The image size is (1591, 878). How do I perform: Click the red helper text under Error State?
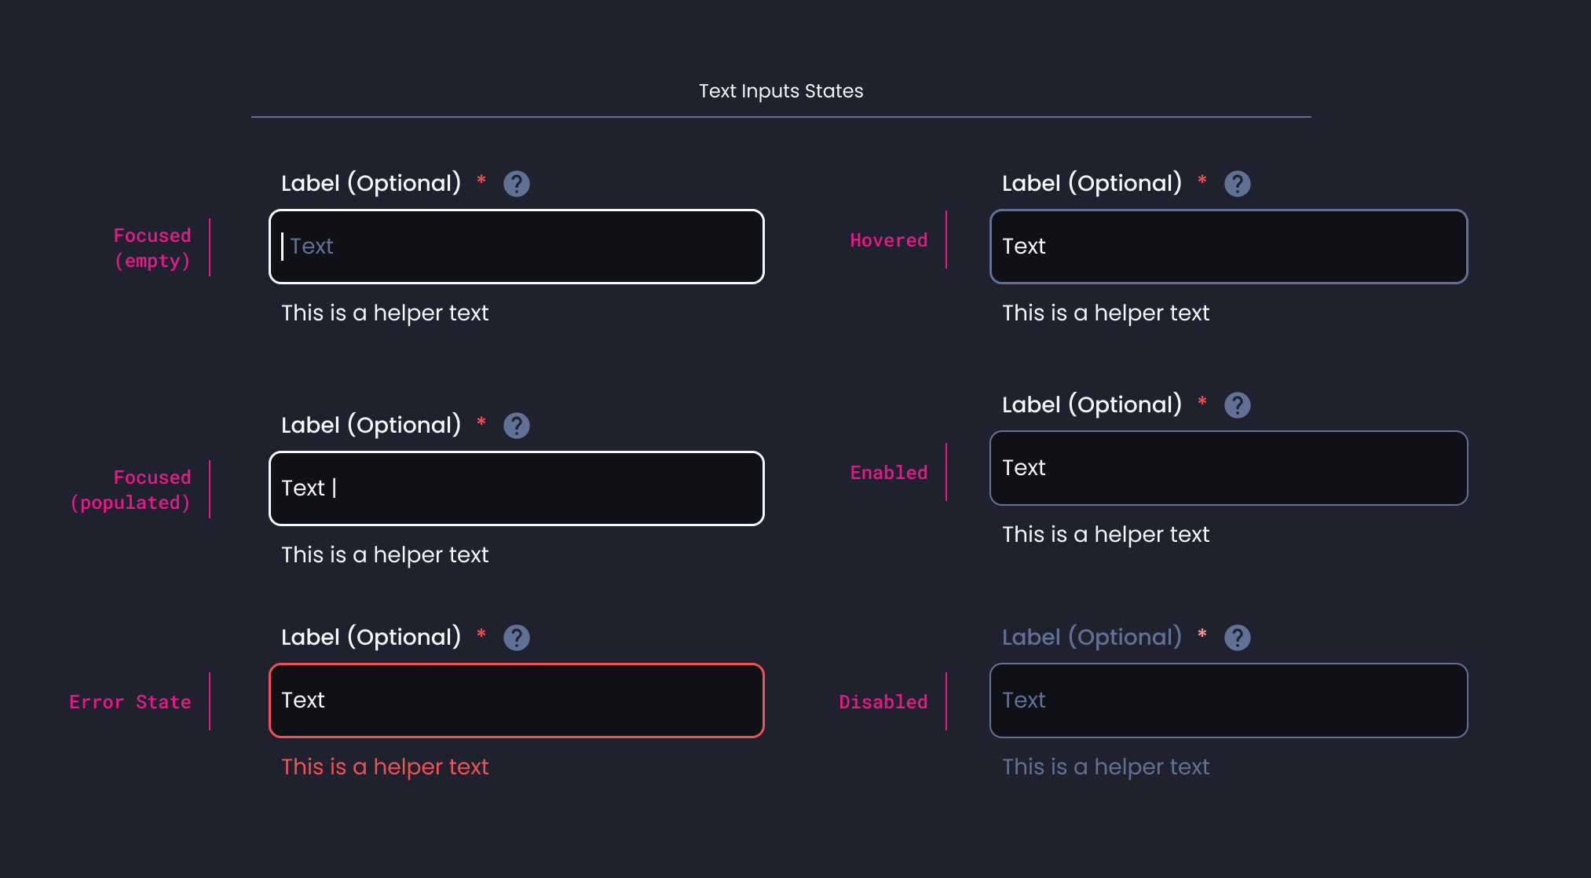(385, 766)
